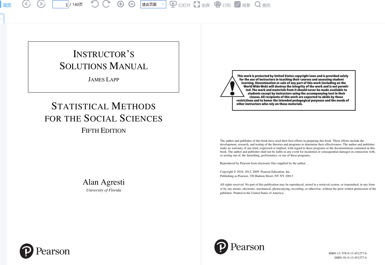Click the 'Copyright © 2018, 2012, 2009' line
This screenshot has width=385, height=265.
click(255, 172)
